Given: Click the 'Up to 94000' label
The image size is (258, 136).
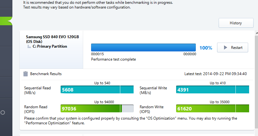Looking at the screenshot, I should click(x=104, y=102).
